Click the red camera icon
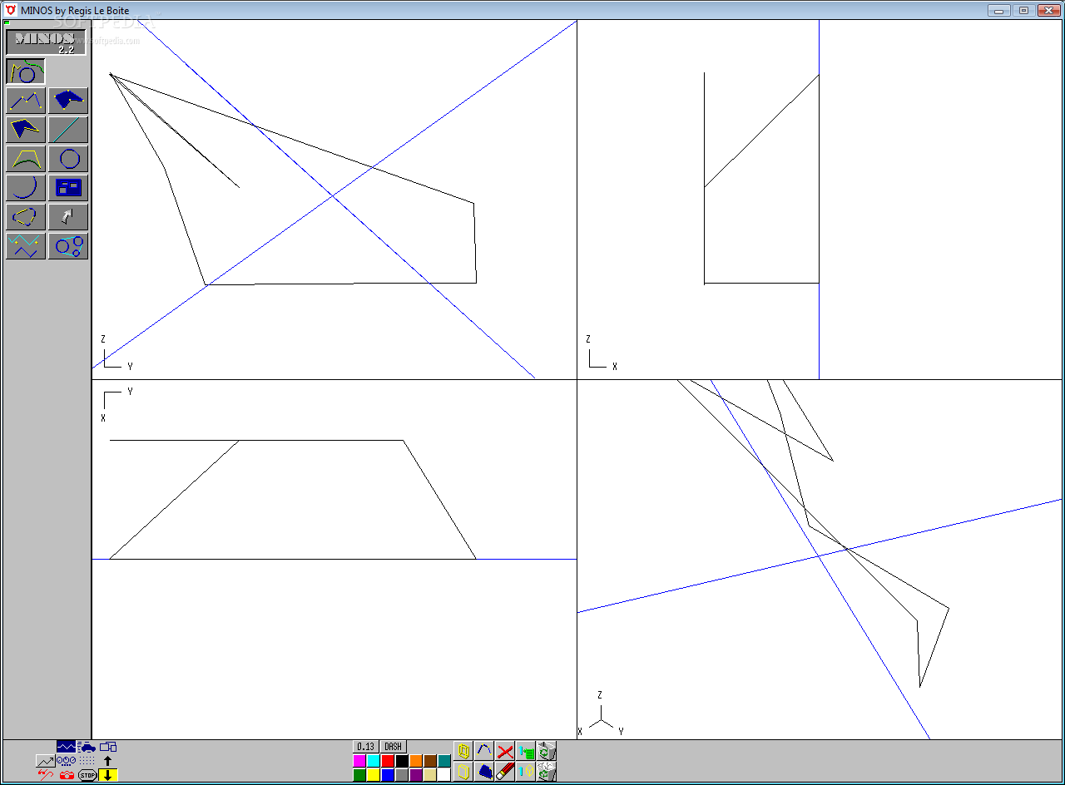Screen dimensions: 1065x785 pos(67,775)
